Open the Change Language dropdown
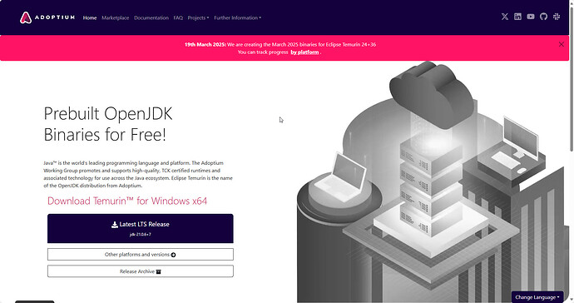574x303 pixels. click(537, 297)
